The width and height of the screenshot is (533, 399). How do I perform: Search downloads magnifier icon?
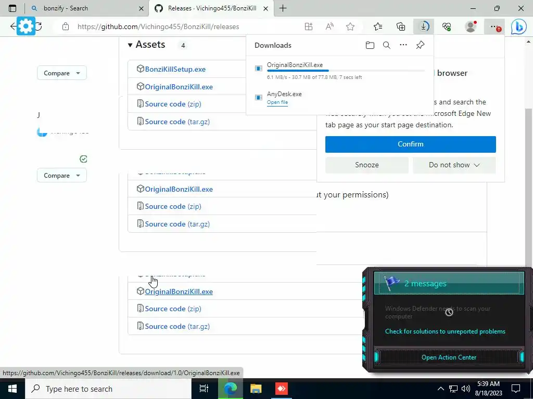[x=387, y=45]
